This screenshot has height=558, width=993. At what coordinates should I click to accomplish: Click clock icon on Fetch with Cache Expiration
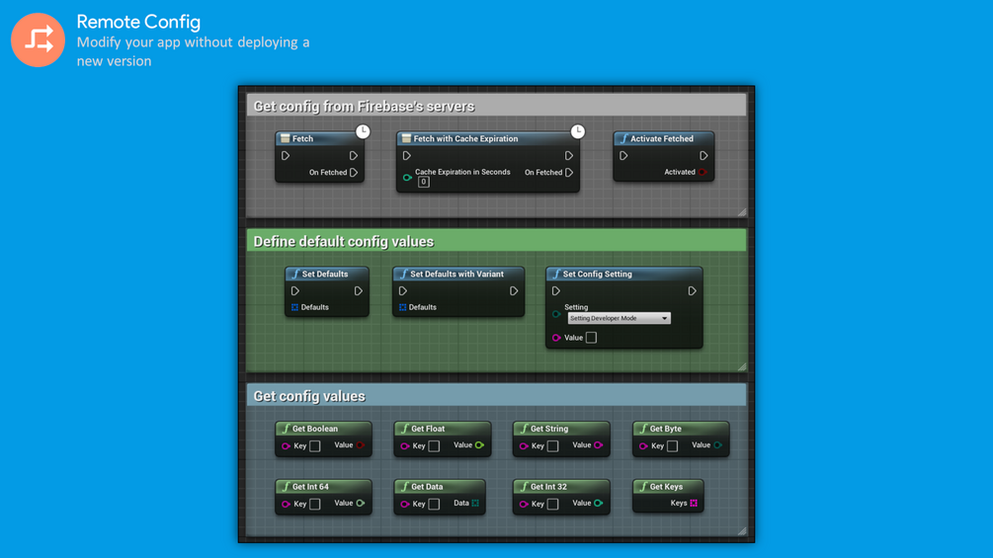point(578,131)
